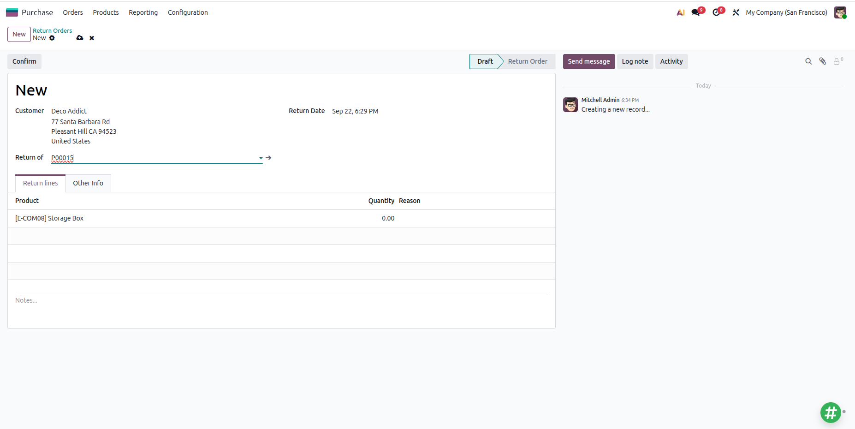Click the gear actions icon beside New

(x=52, y=38)
